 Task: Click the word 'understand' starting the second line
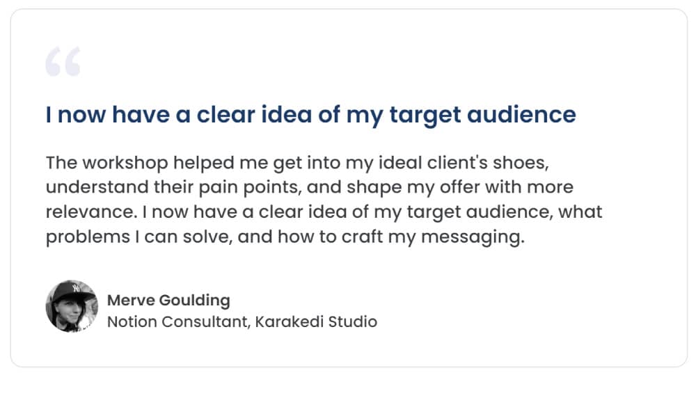97,187
